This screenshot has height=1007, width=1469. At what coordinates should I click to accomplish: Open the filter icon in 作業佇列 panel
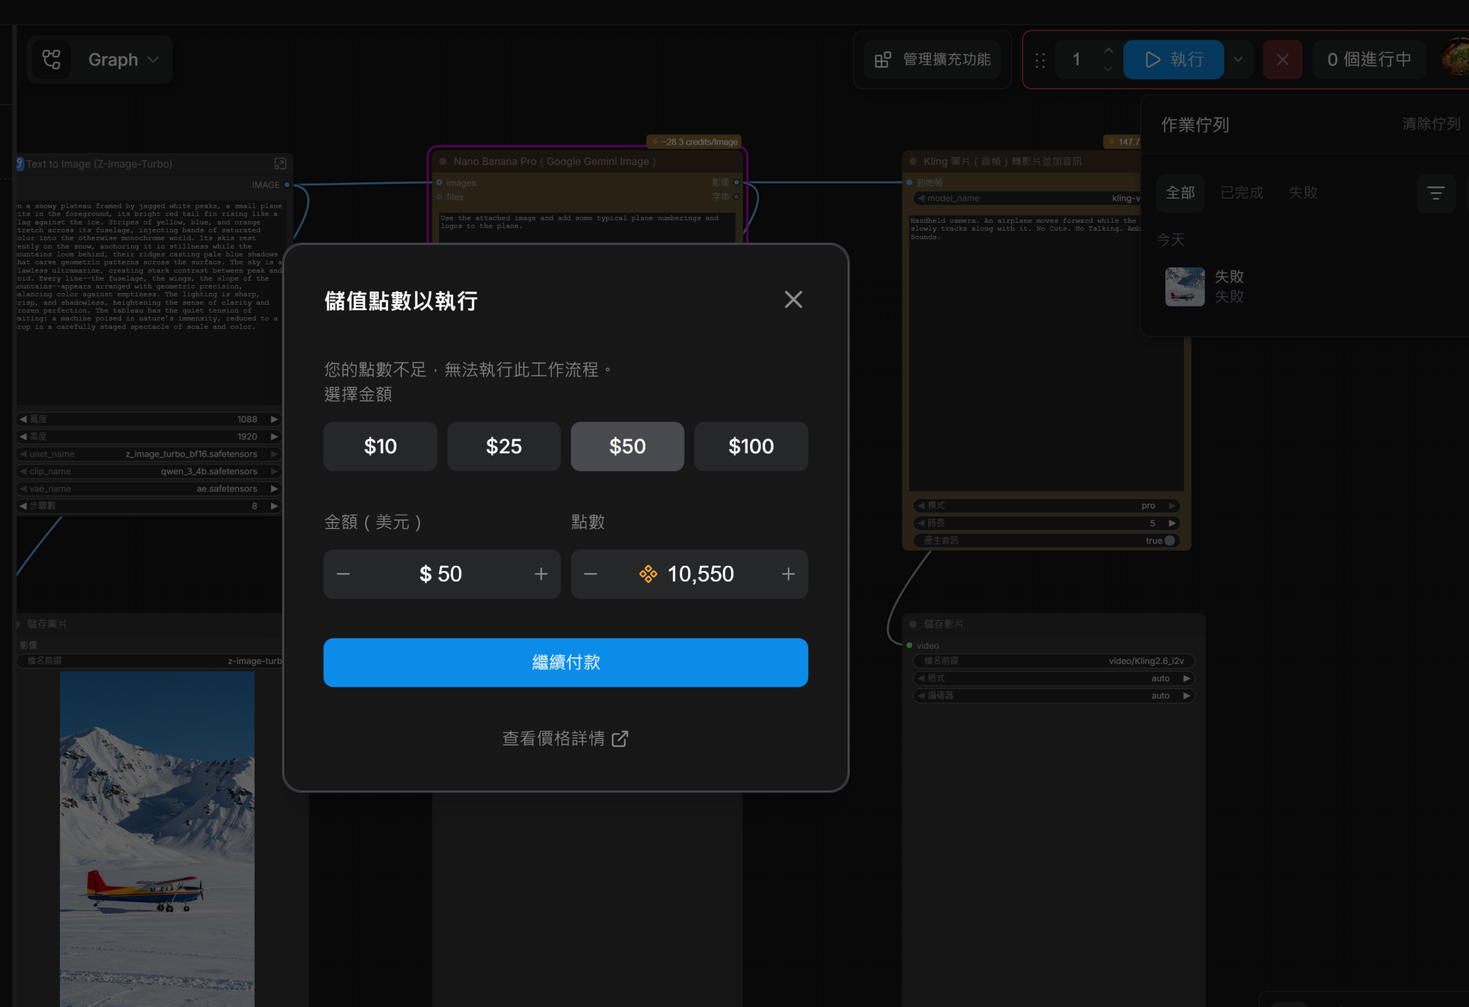[1437, 193]
